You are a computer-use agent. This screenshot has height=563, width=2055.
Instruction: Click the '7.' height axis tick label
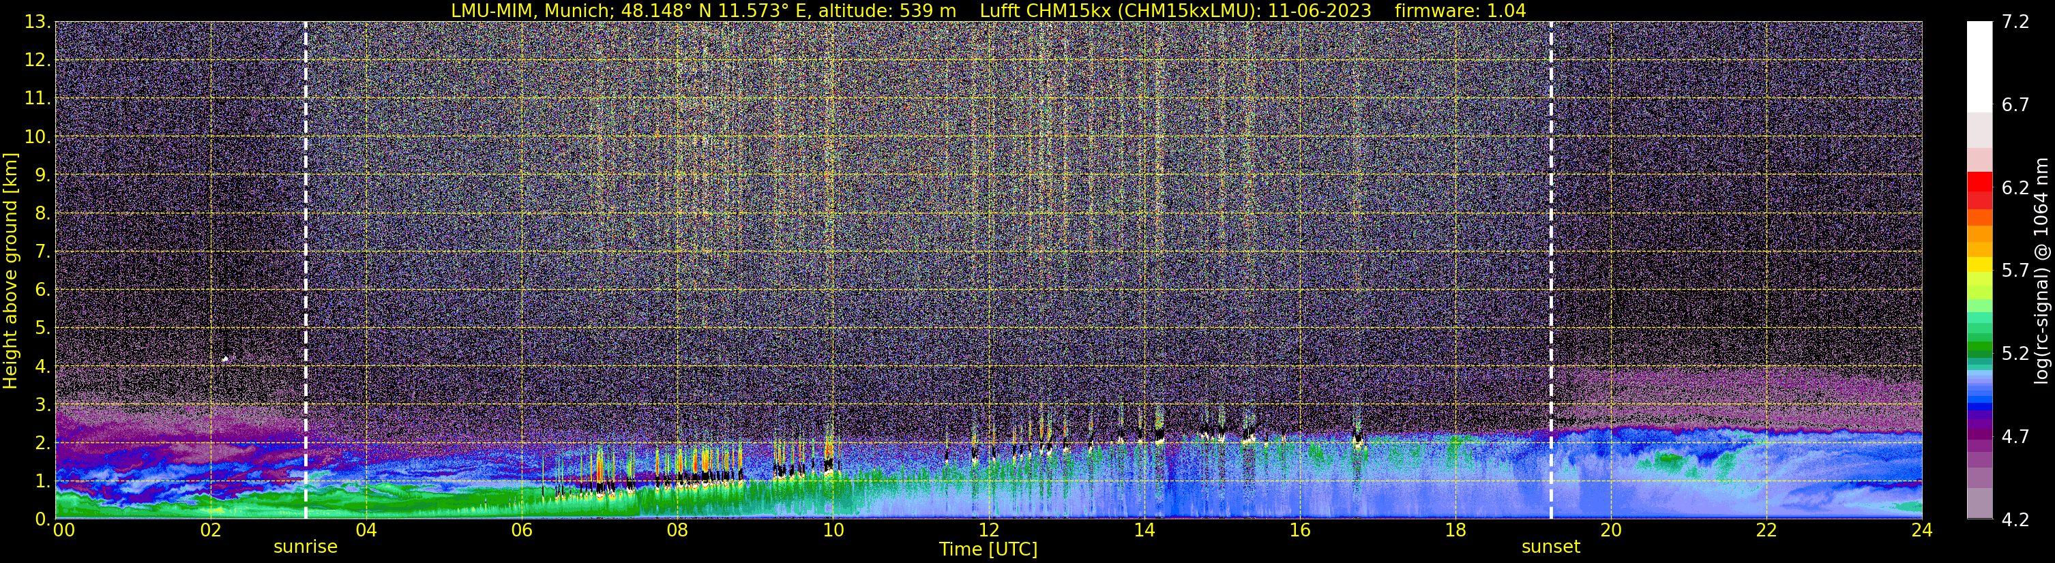pyautogui.click(x=42, y=252)
